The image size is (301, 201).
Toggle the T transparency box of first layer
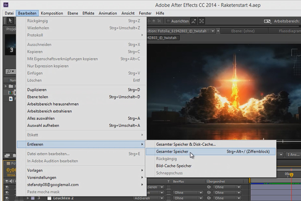(x=169, y=187)
